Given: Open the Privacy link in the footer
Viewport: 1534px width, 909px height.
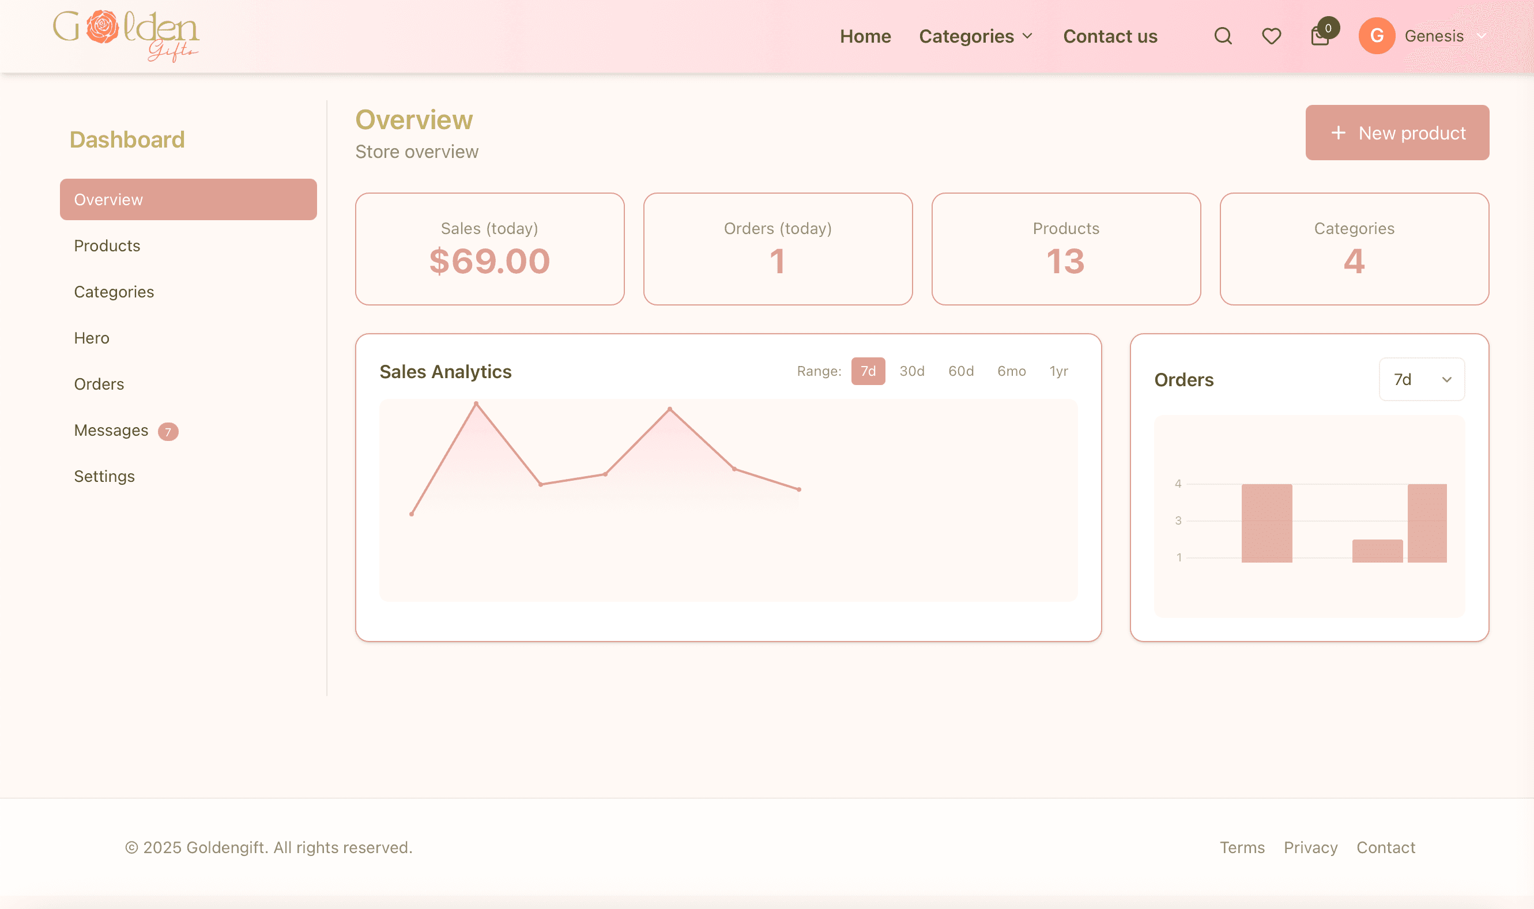Looking at the screenshot, I should [1310, 847].
